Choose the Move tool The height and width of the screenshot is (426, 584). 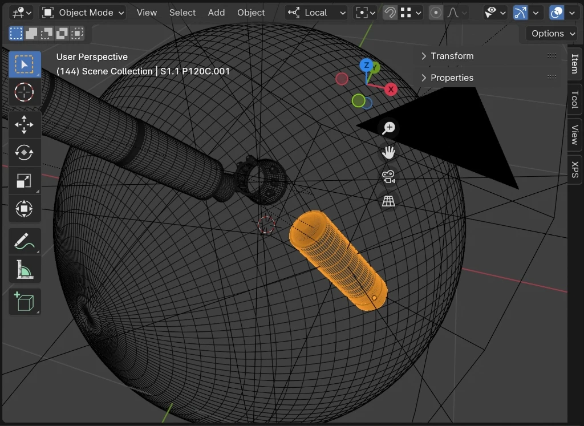point(25,124)
